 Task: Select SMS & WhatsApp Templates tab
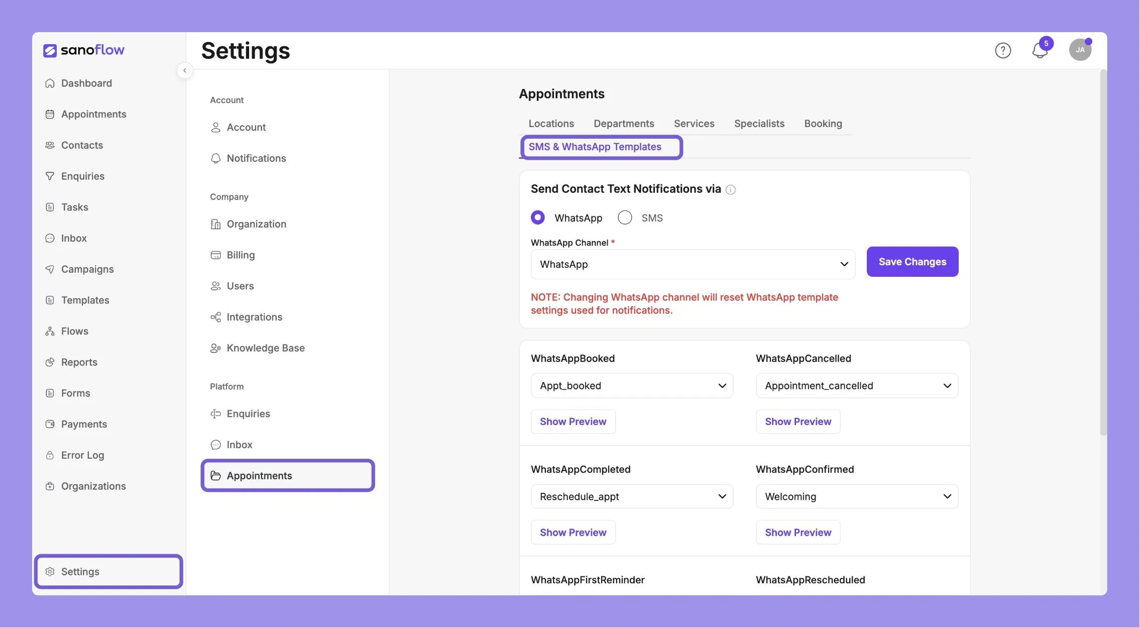tap(595, 147)
